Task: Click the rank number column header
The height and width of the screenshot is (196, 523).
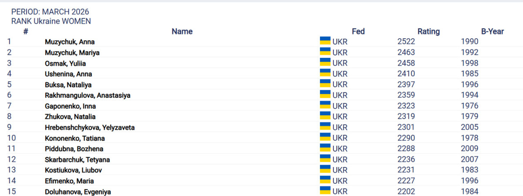Action: tap(25, 31)
